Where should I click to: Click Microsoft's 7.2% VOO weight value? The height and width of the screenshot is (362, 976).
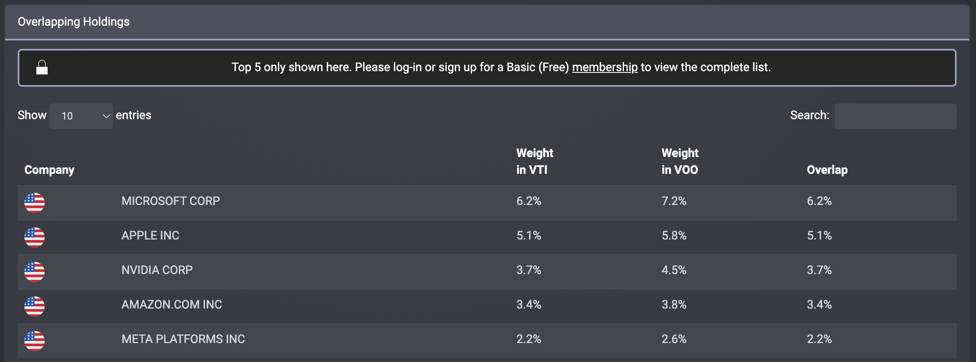tap(674, 201)
